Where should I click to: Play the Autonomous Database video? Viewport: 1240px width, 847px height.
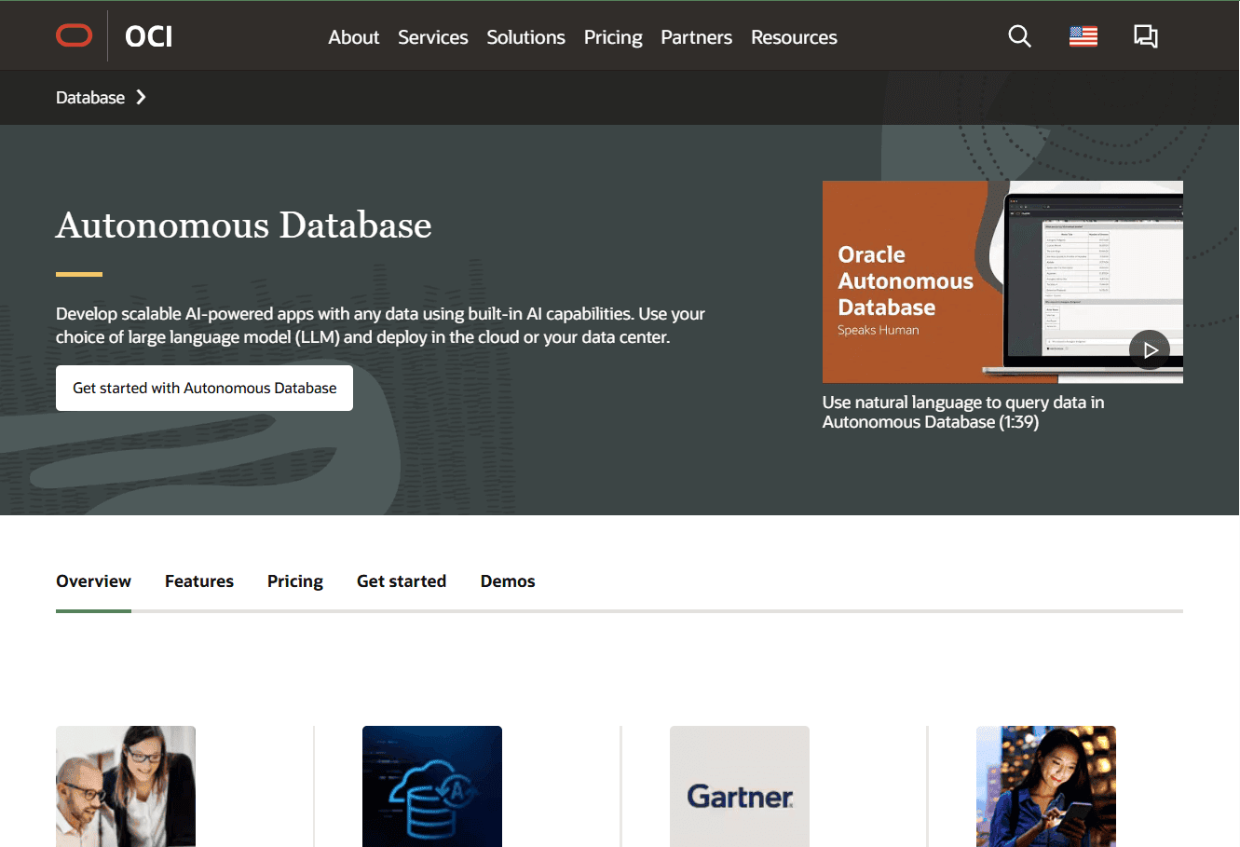[1149, 350]
